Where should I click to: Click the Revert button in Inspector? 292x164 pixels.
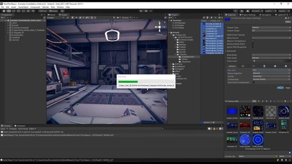click(281, 87)
